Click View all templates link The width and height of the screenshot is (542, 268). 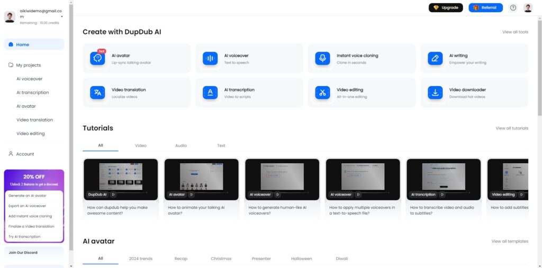pos(510,242)
